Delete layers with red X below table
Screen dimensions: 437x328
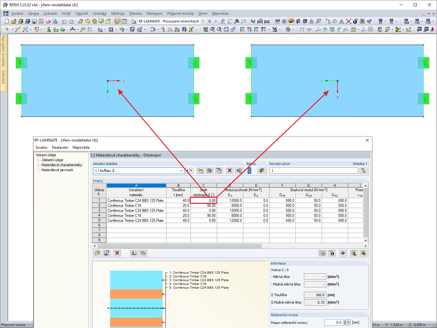[x=117, y=253]
